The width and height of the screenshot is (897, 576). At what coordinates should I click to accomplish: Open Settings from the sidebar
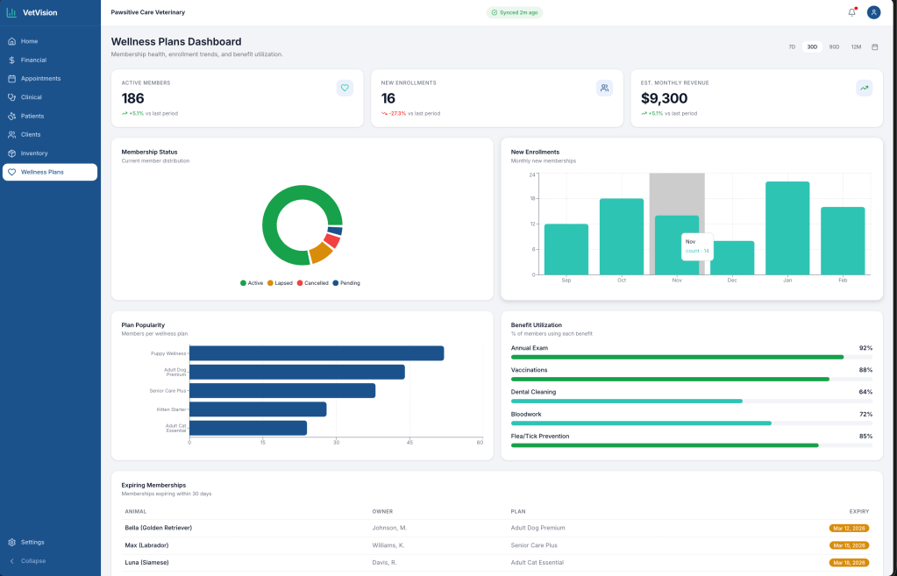point(32,542)
